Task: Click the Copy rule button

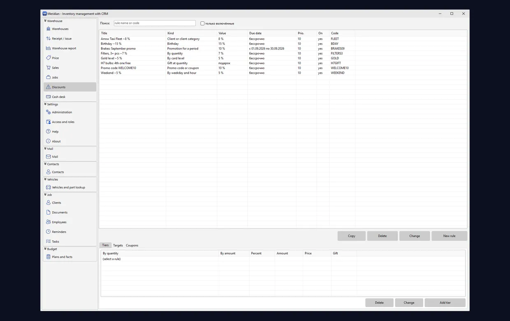Action: (352, 236)
